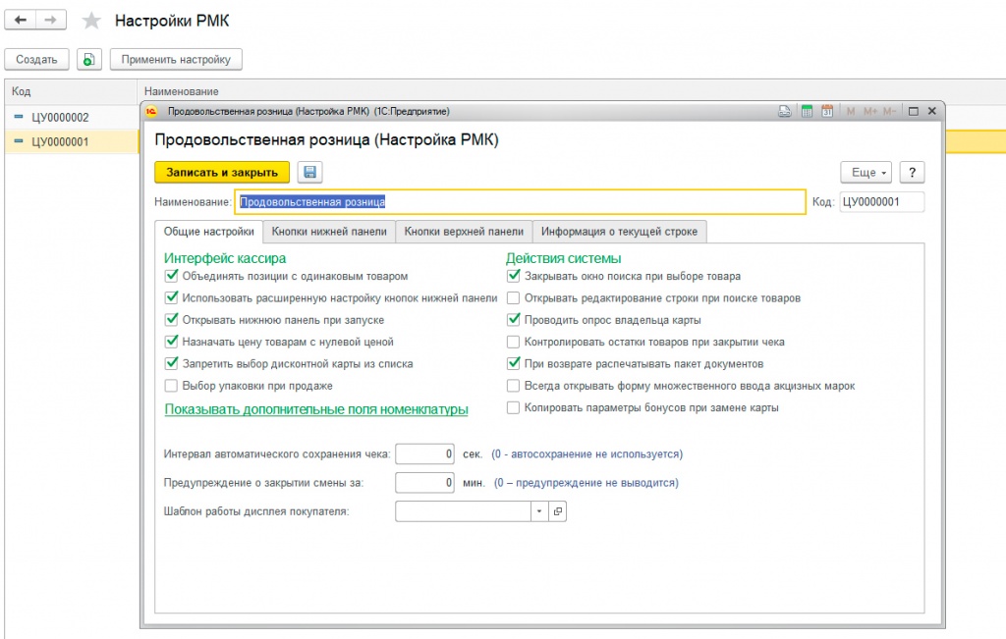This screenshot has width=1006, height=639.
Task: Expand Шаблон работы дисплея покупателя dropdown arrow
Action: pos(539,511)
